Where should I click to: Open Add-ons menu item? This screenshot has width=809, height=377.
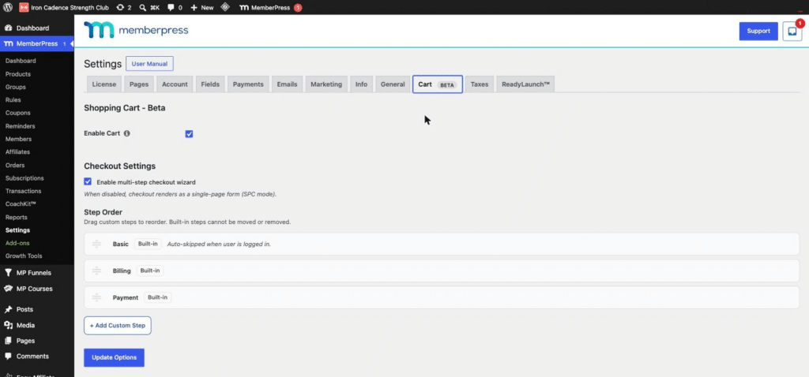17,243
